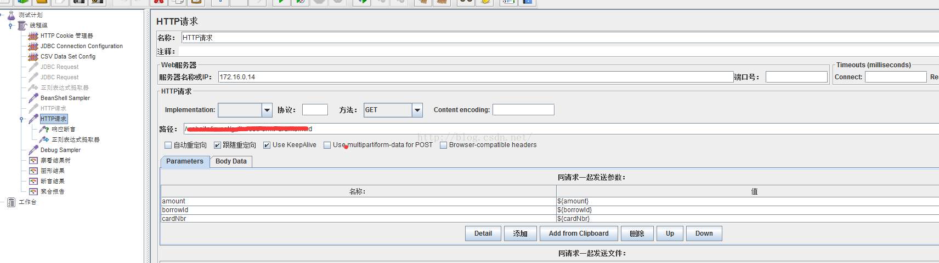Click the 值 column header
This screenshot has width=939, height=263.
[x=748, y=191]
